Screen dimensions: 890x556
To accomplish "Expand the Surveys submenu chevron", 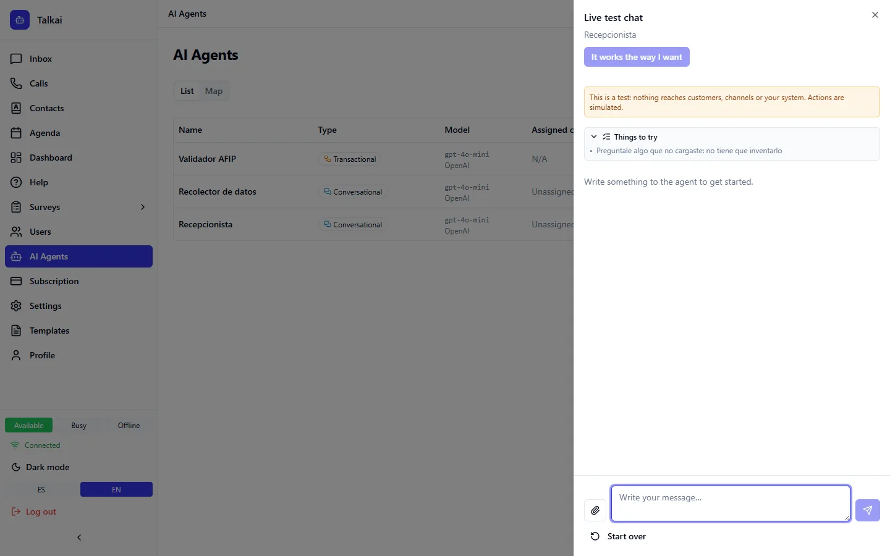I will pyautogui.click(x=143, y=207).
